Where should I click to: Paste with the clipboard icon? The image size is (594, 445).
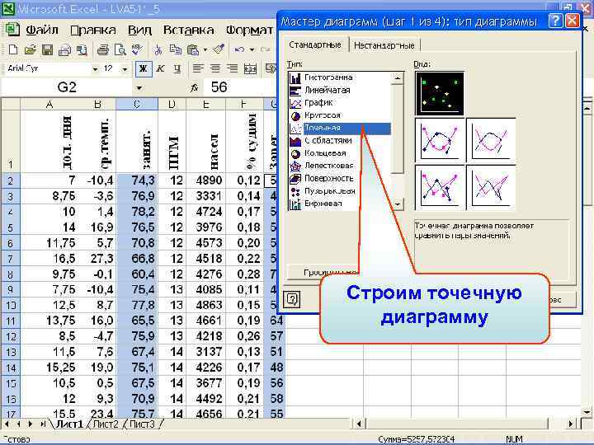(193, 49)
